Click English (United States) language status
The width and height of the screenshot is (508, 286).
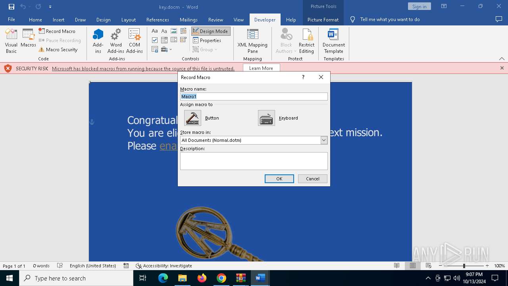(93, 266)
